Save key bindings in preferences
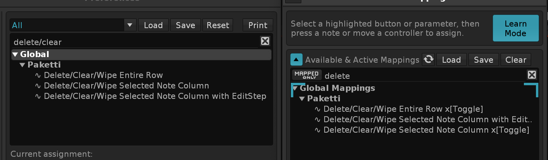Viewport: 548px width, 160px height. point(185,25)
